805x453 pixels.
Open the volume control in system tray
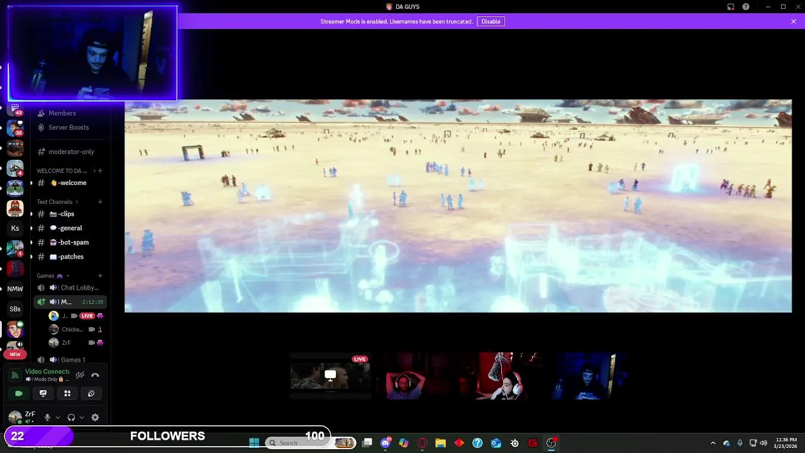coord(763,443)
